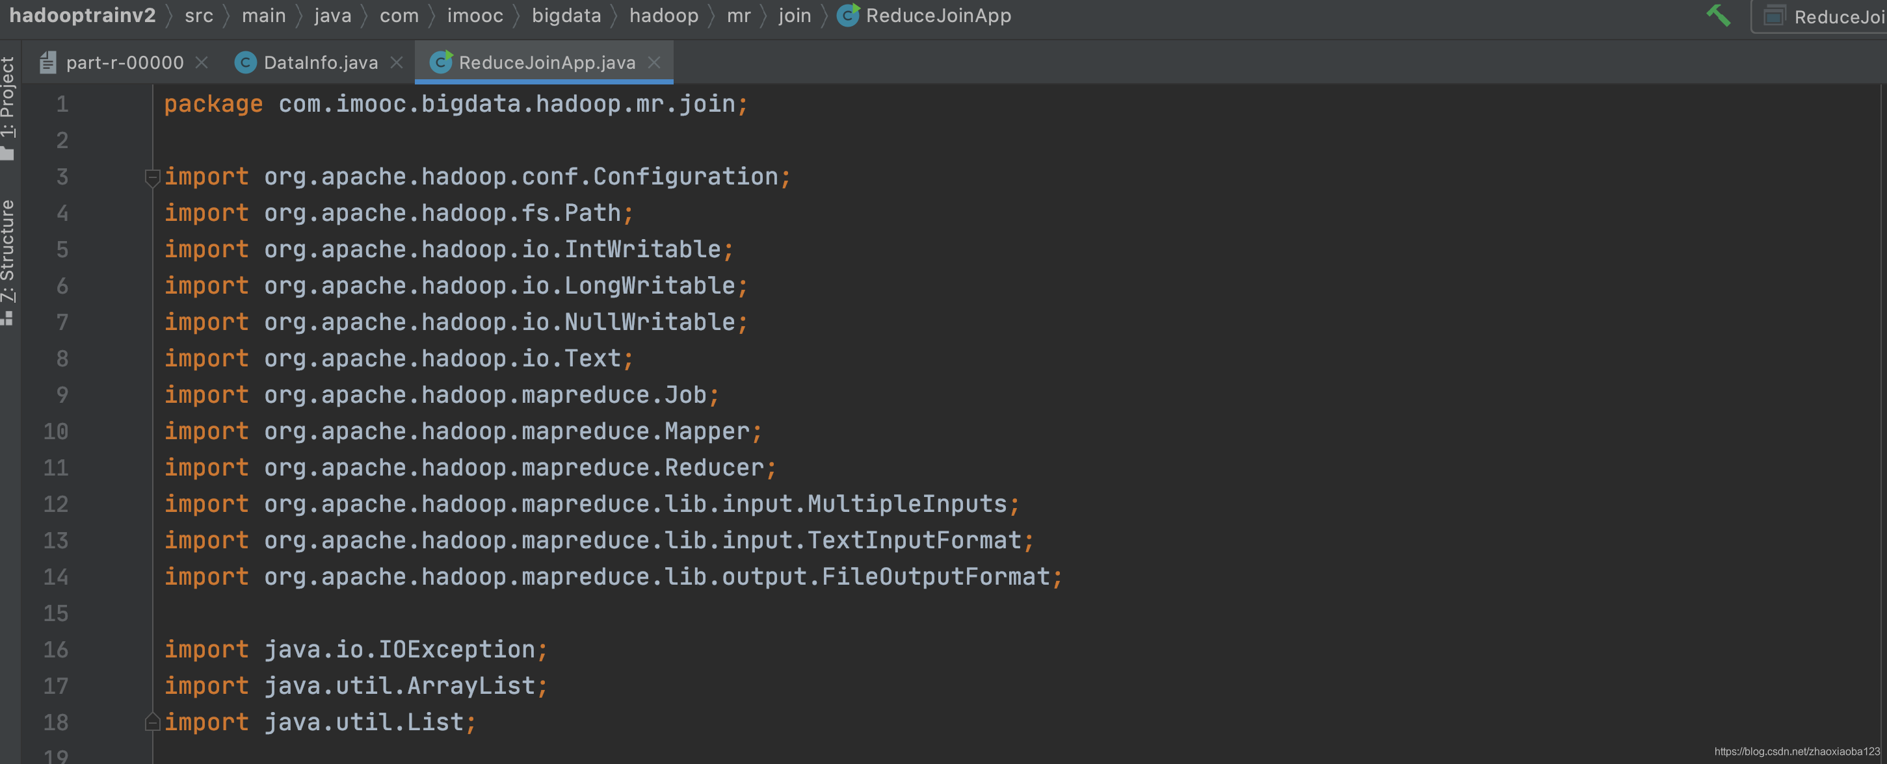Screen dimensions: 1887x764
Task: Click line number 10 in the gutter
Action: (x=56, y=431)
